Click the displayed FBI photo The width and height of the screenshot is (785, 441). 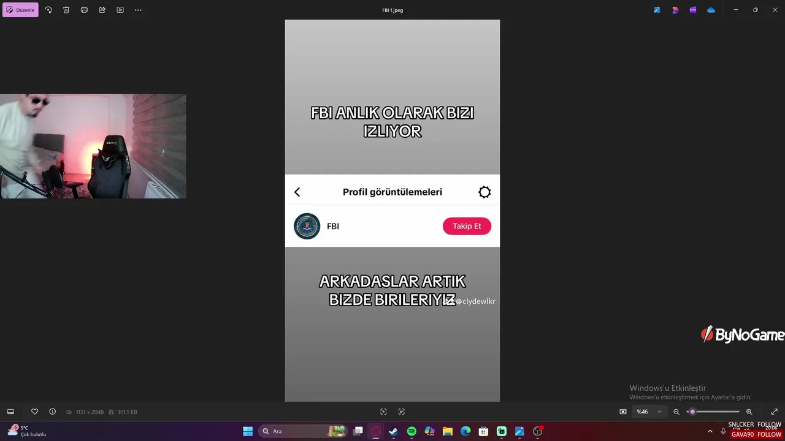tap(392, 211)
